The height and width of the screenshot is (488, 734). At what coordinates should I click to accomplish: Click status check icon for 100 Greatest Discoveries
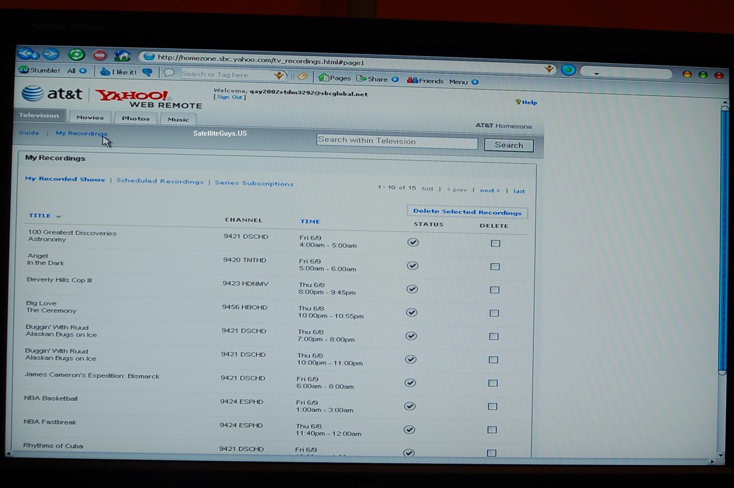click(413, 242)
